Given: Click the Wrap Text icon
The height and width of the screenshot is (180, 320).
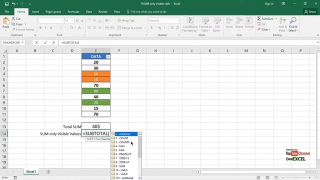Looking at the screenshot, I should [119, 20].
